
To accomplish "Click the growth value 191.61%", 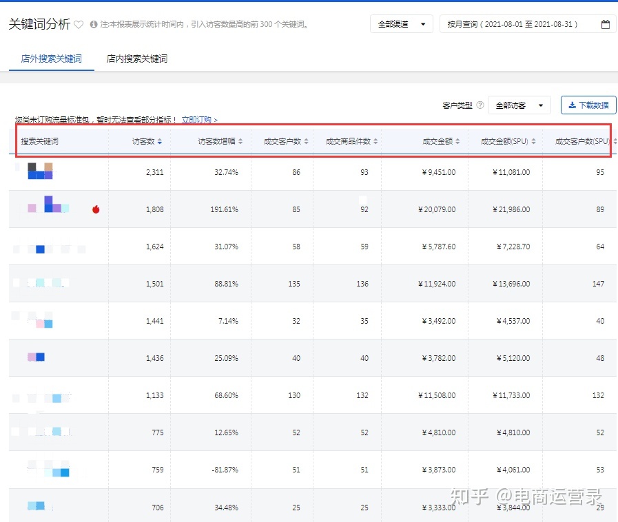I will tap(225, 209).
